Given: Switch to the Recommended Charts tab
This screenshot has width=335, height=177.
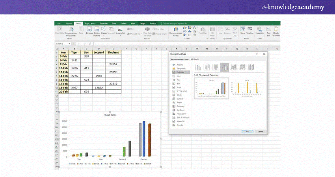Looking at the screenshot, I should click(179, 59).
